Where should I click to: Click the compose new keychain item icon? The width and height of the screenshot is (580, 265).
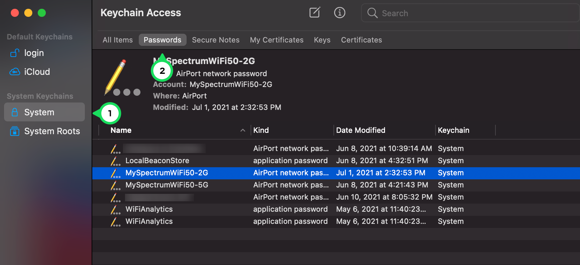[x=315, y=13]
